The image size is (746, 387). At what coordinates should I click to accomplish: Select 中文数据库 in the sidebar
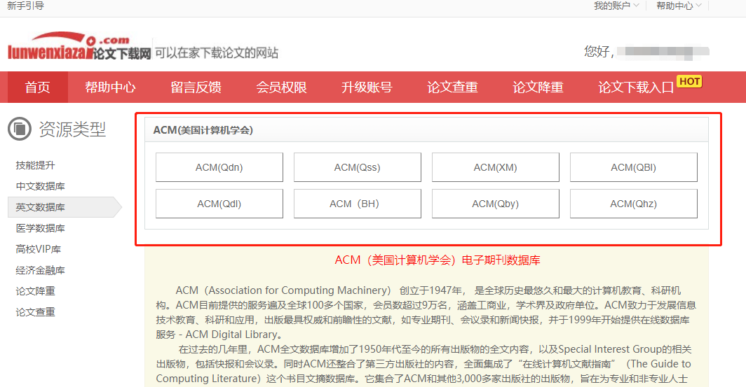(41, 186)
